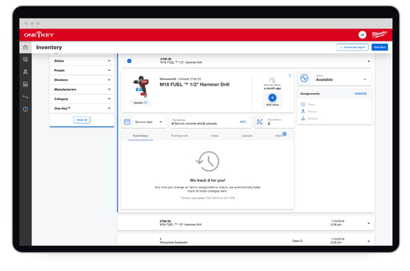The image size is (410, 271).
Task: Expand the Manufacturers filter dropdown
Action: click(x=82, y=89)
